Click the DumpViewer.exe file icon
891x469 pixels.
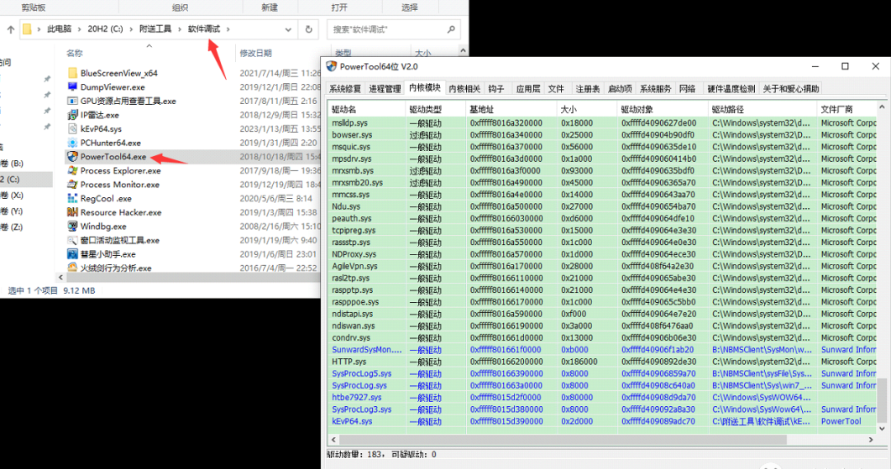[73, 87]
